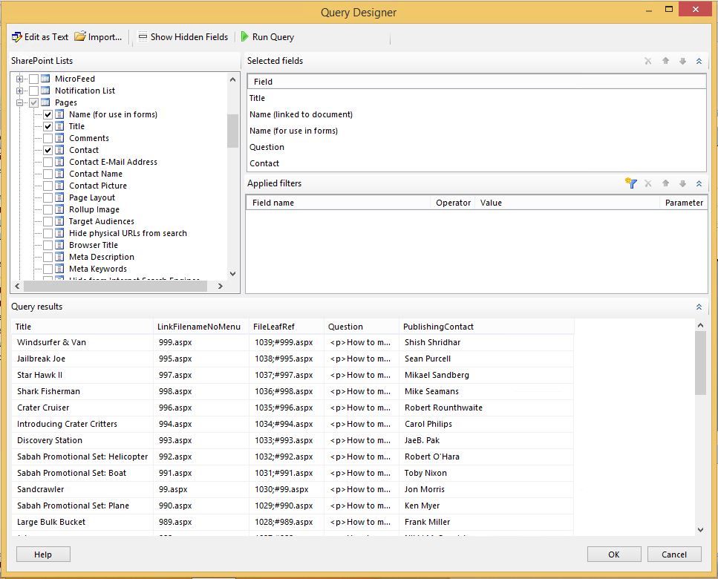Toggle the Show Hidden Fields toolbar item
This screenshot has width=718, height=579.
[183, 37]
